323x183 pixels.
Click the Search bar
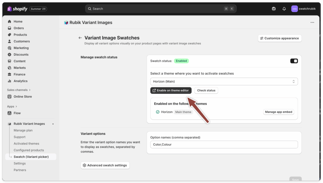point(161,9)
